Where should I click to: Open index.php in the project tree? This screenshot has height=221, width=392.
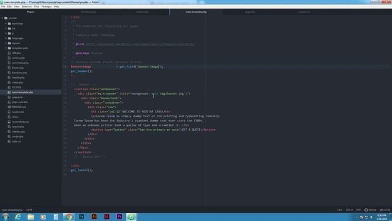pyautogui.click(x=18, y=82)
